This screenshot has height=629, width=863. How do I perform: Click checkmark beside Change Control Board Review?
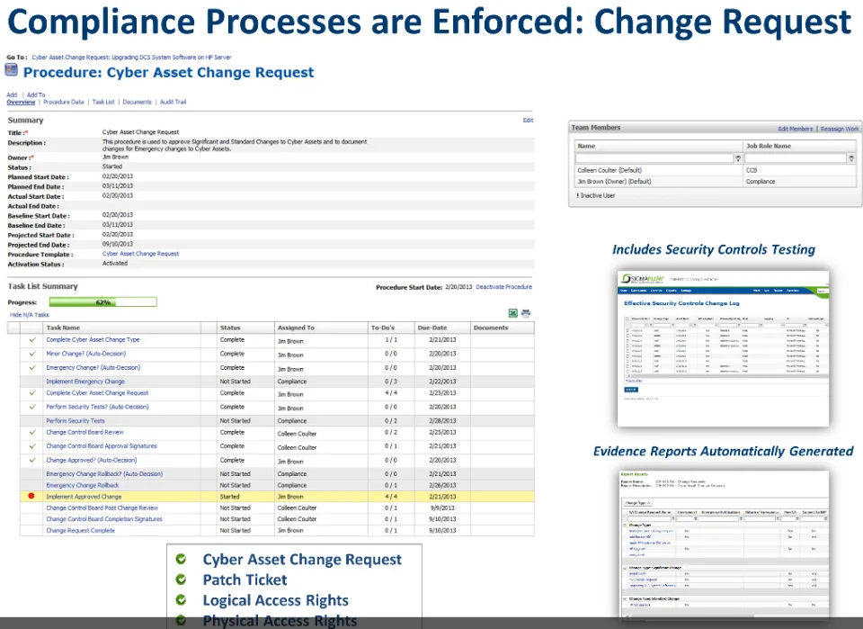32,432
